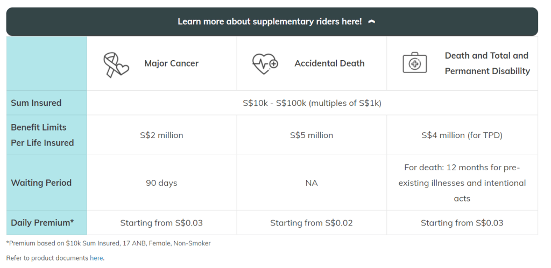Click the S$5 million benefit limit cell
Viewport: 551px width, 268px height.
312,135
